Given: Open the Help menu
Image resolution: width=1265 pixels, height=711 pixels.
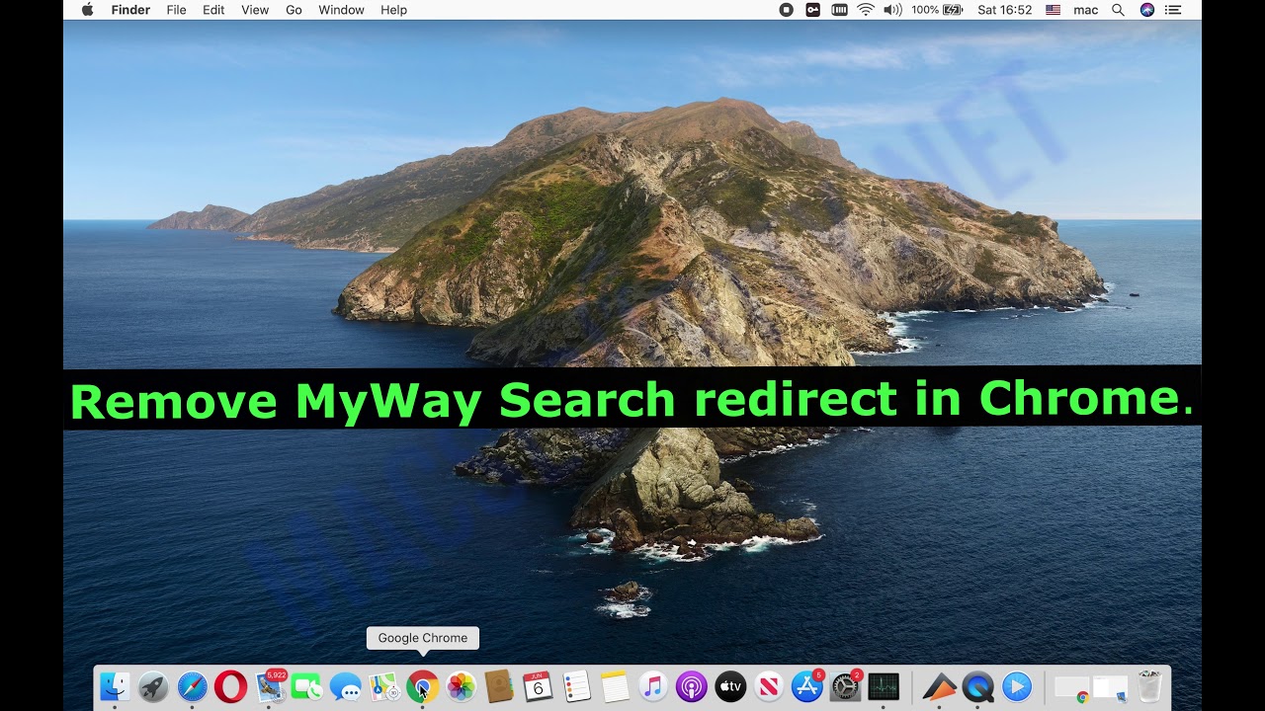Looking at the screenshot, I should [393, 10].
